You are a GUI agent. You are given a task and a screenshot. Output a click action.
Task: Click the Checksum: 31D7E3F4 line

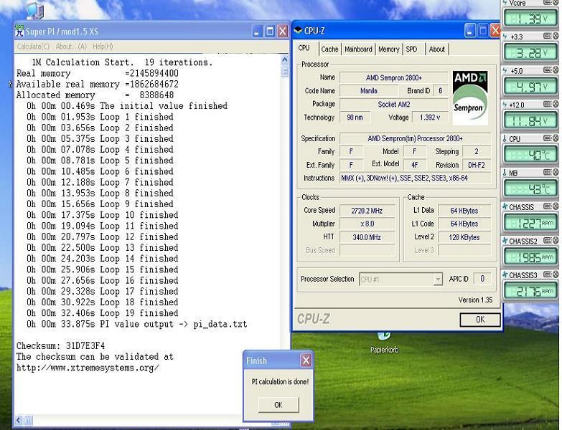[60, 346]
